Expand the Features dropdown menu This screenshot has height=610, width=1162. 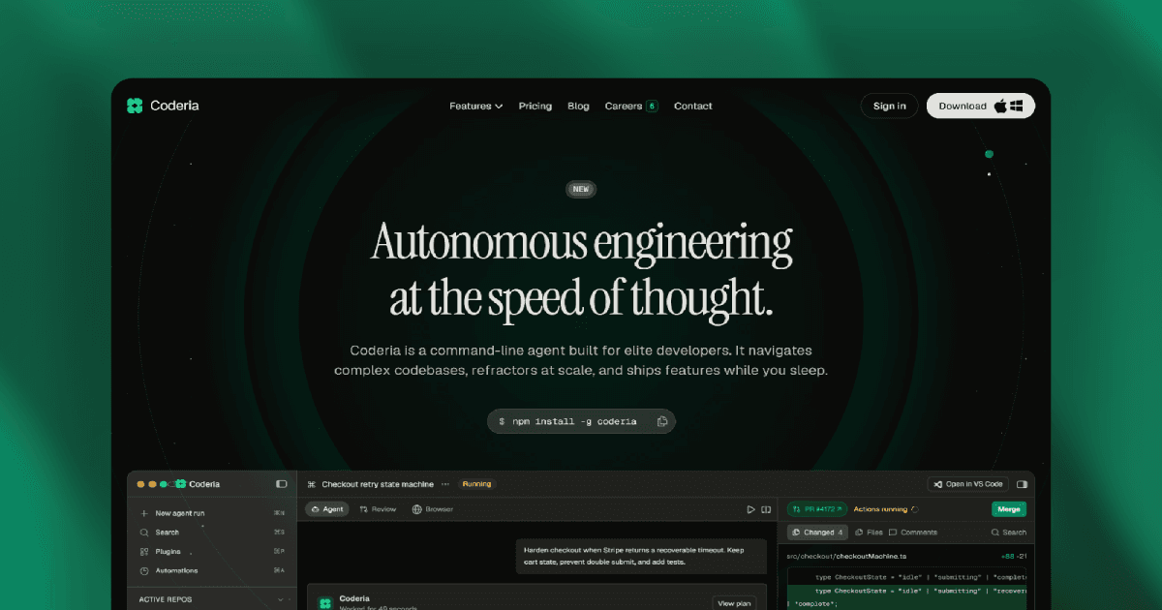click(475, 106)
